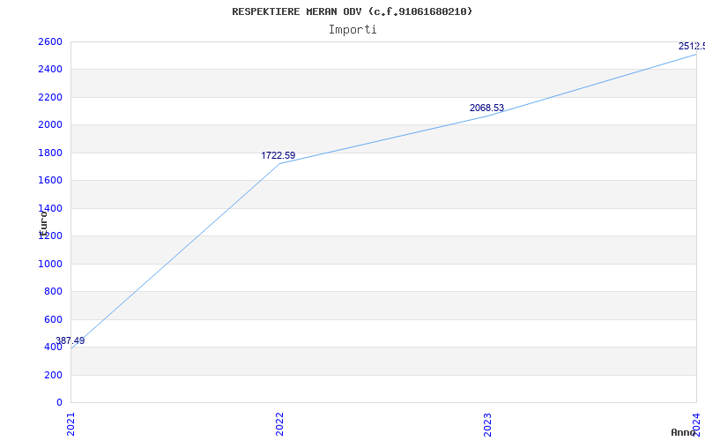Click the 2200 y-axis tick label
Screen dimensions: 705x441
pos(50,97)
